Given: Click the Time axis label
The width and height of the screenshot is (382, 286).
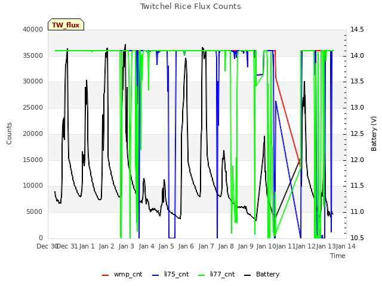Looking at the screenshot, I should coord(338,256).
